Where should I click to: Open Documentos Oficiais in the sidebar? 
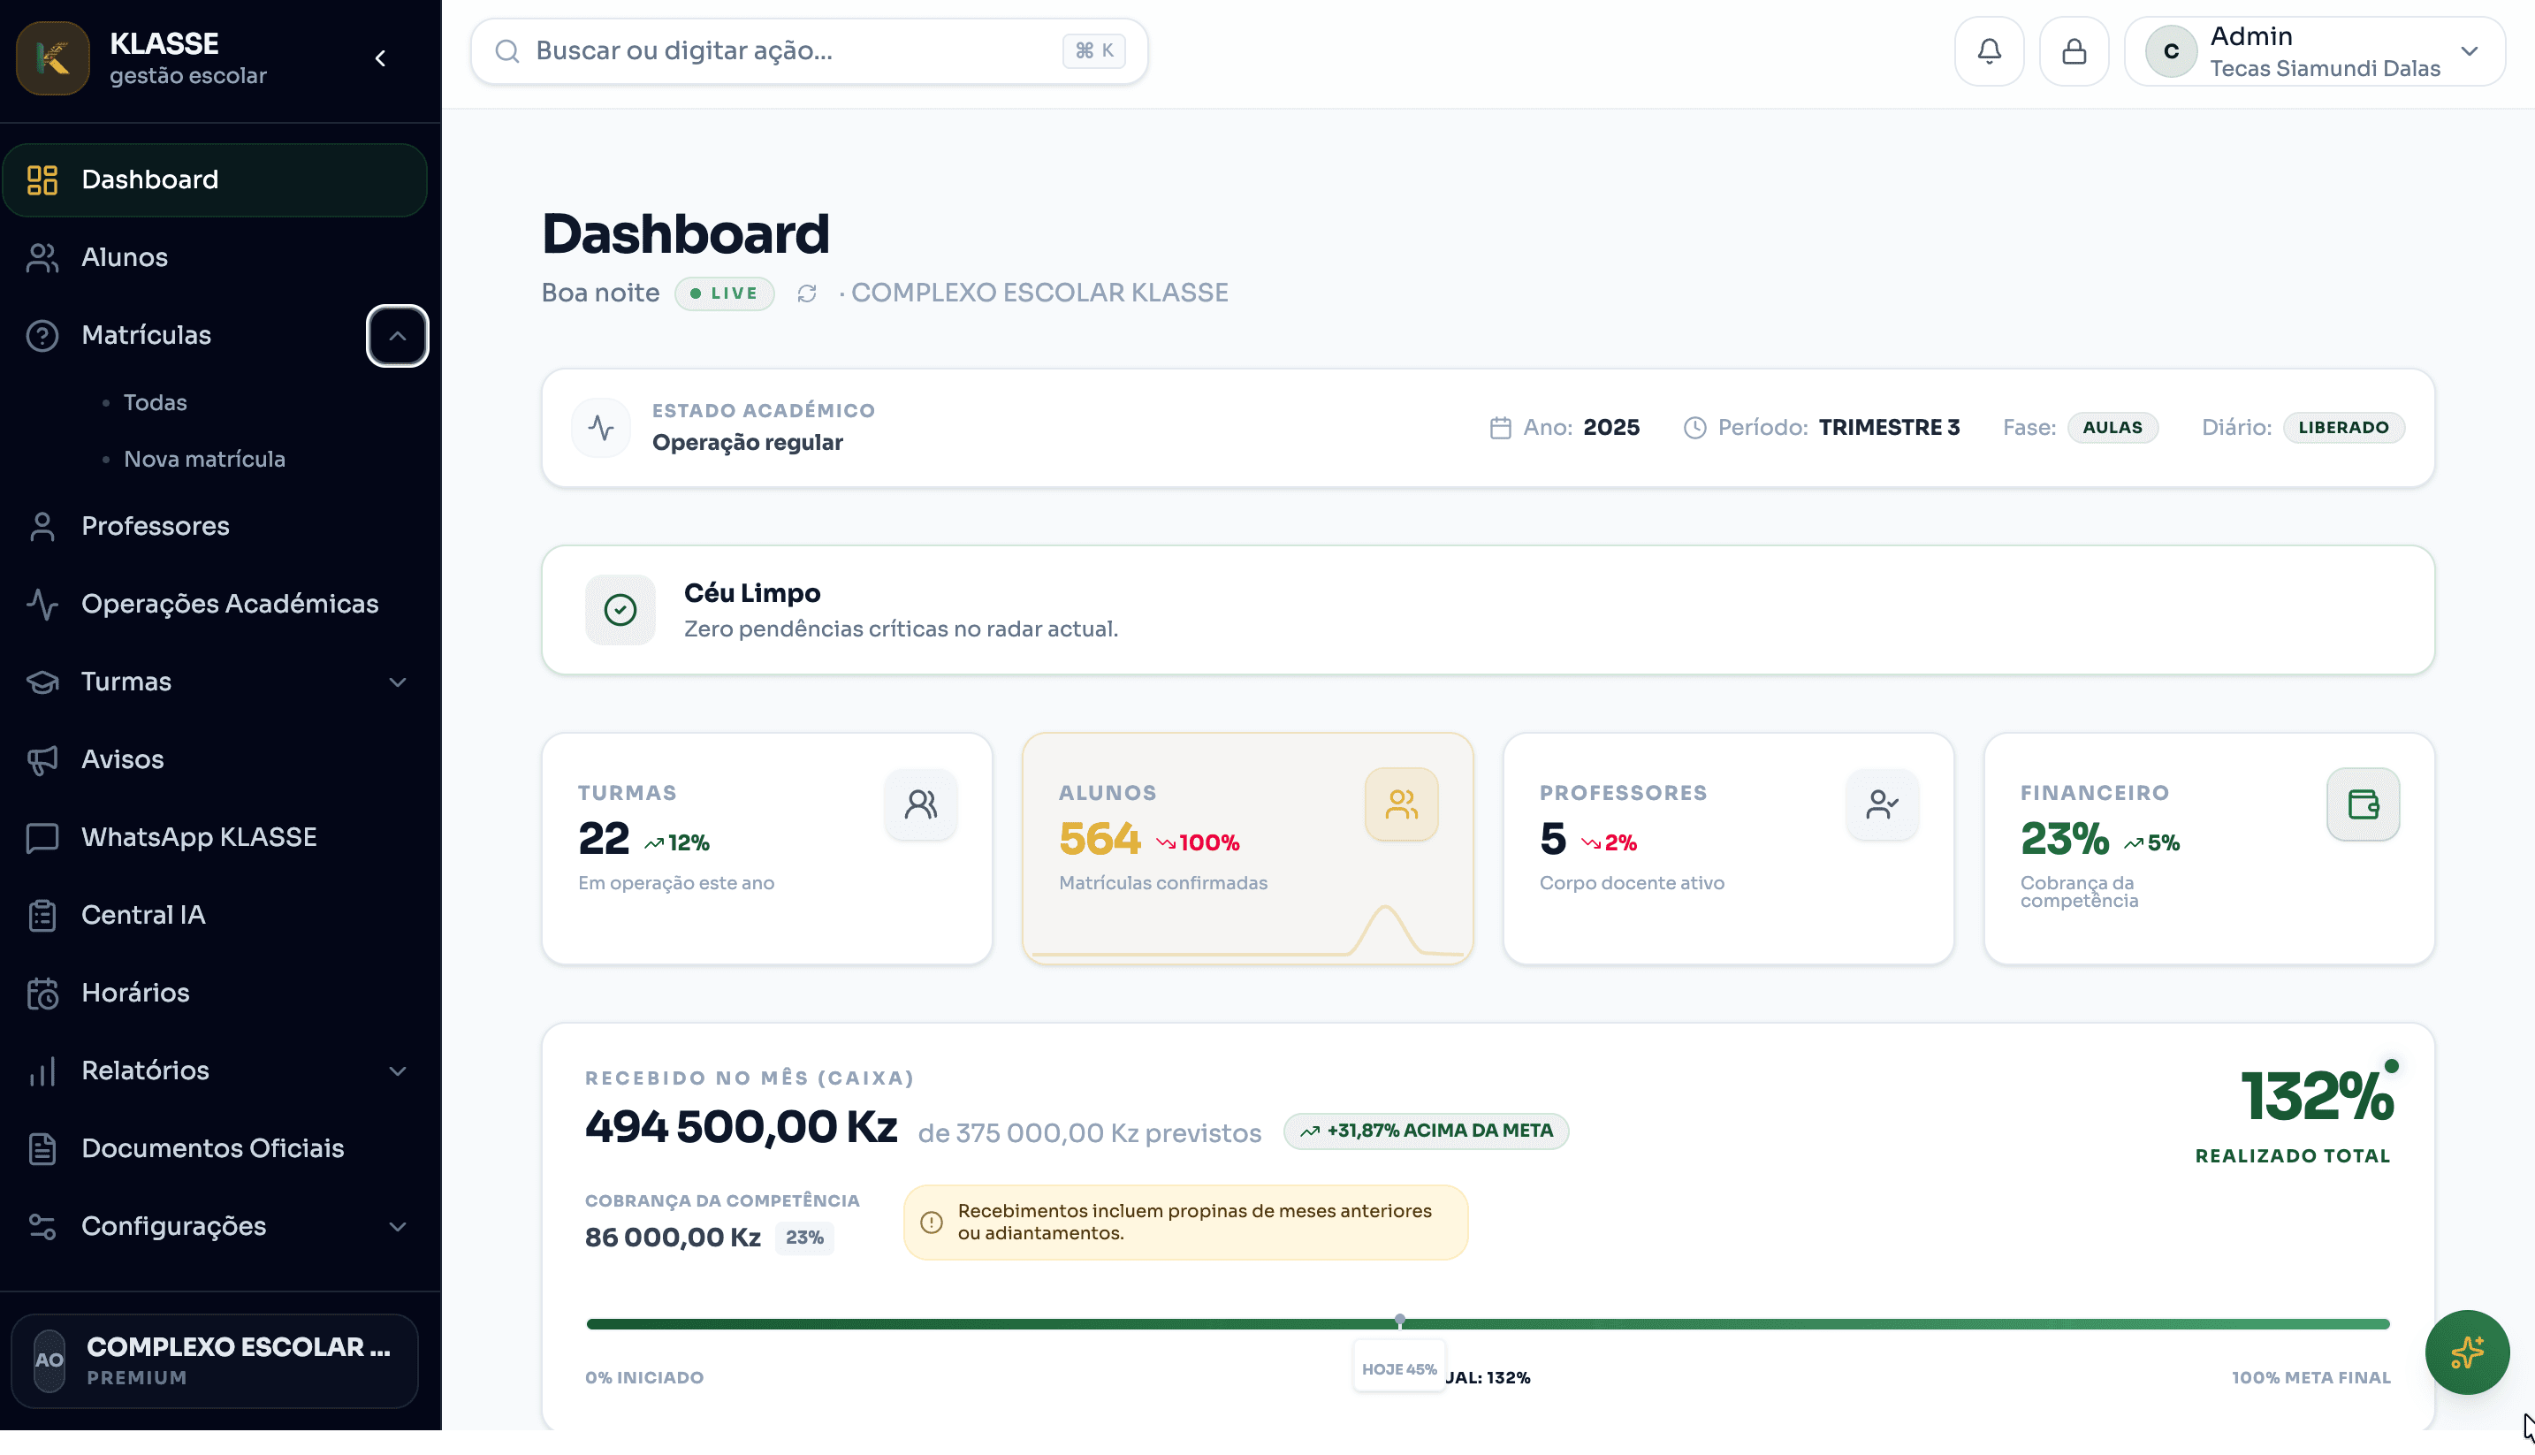[x=215, y=1149]
